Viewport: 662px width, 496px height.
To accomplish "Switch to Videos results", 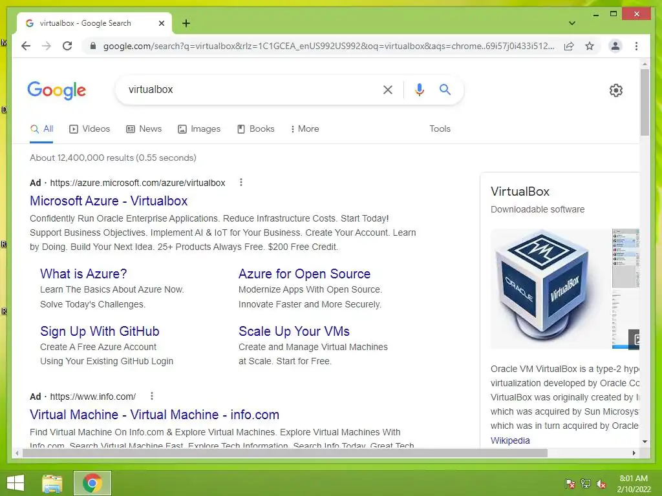I will [89, 129].
